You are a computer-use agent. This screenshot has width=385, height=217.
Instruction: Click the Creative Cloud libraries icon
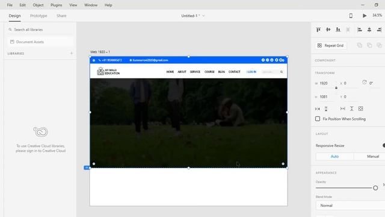41,132
